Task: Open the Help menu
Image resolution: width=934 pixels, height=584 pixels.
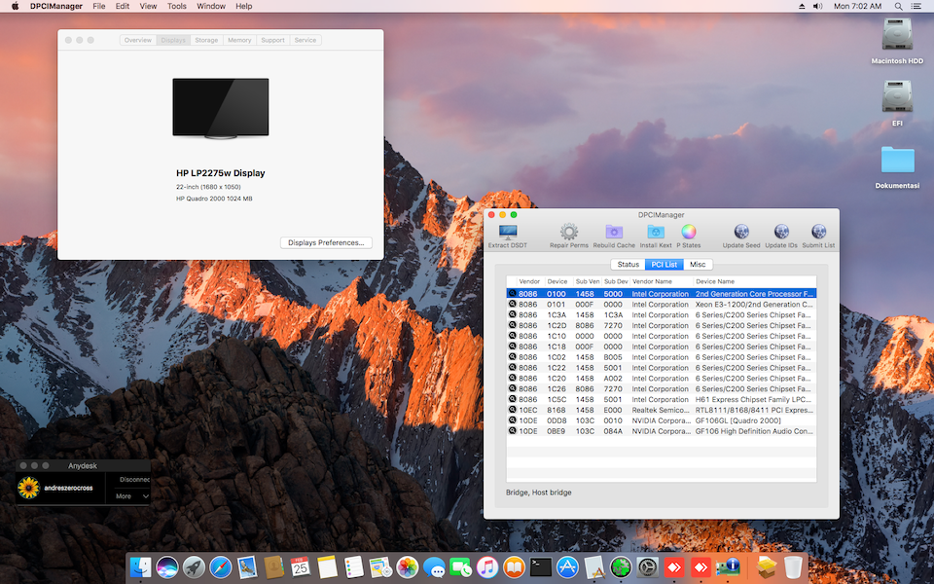Action: click(x=244, y=6)
